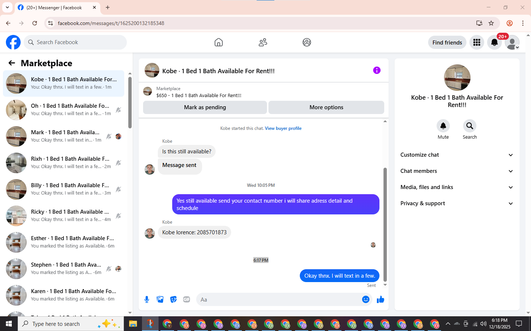This screenshot has height=331, width=531.
Task: Expand Media, files and links section
Action: pos(457,187)
